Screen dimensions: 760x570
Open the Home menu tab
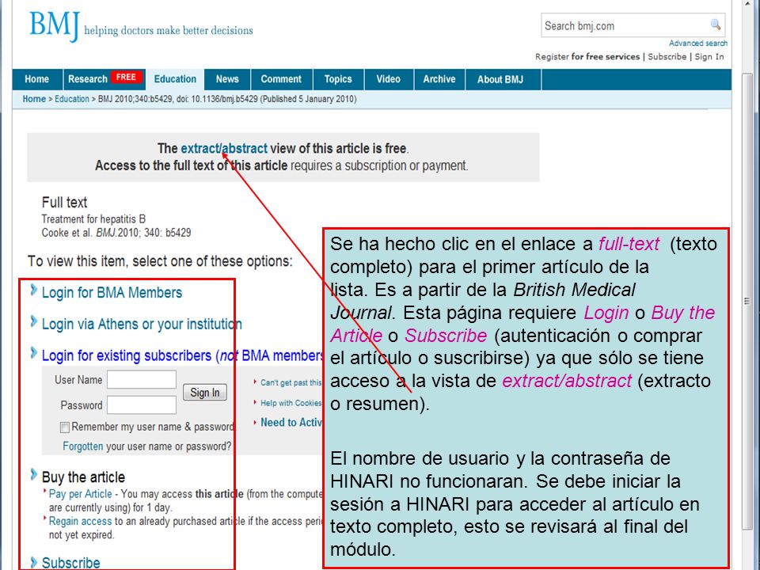pos(37,79)
